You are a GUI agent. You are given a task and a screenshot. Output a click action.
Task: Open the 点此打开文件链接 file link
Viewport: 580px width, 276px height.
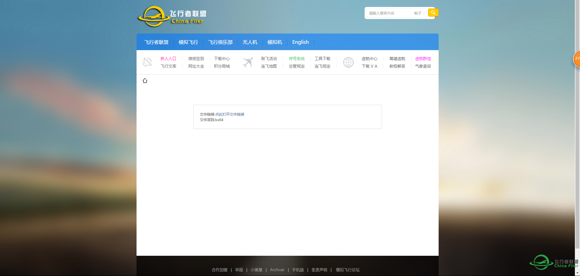click(230, 114)
